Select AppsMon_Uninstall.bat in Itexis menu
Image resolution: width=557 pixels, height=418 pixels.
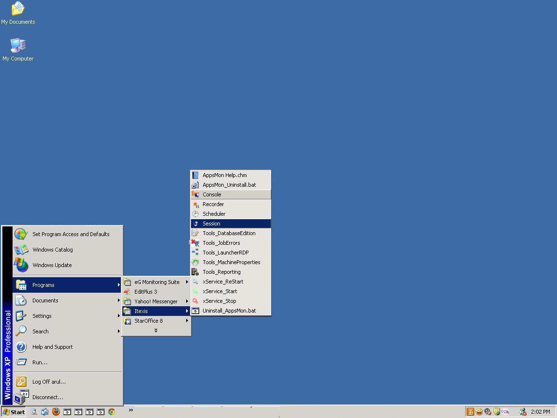tap(231, 185)
